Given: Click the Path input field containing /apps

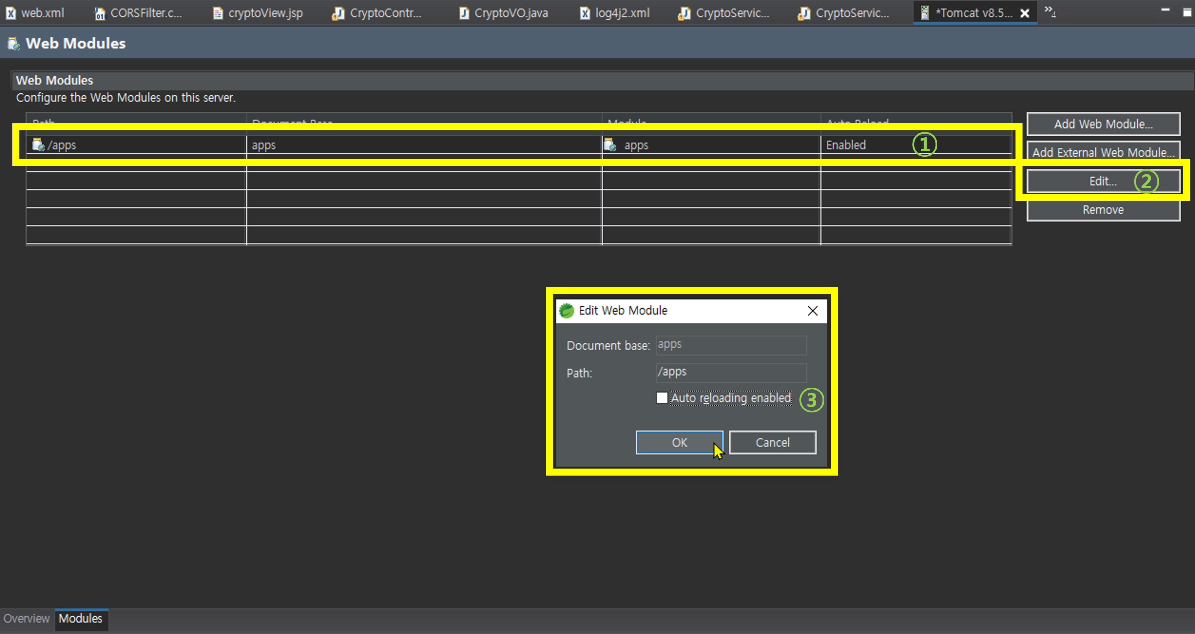Looking at the screenshot, I should pos(731,372).
